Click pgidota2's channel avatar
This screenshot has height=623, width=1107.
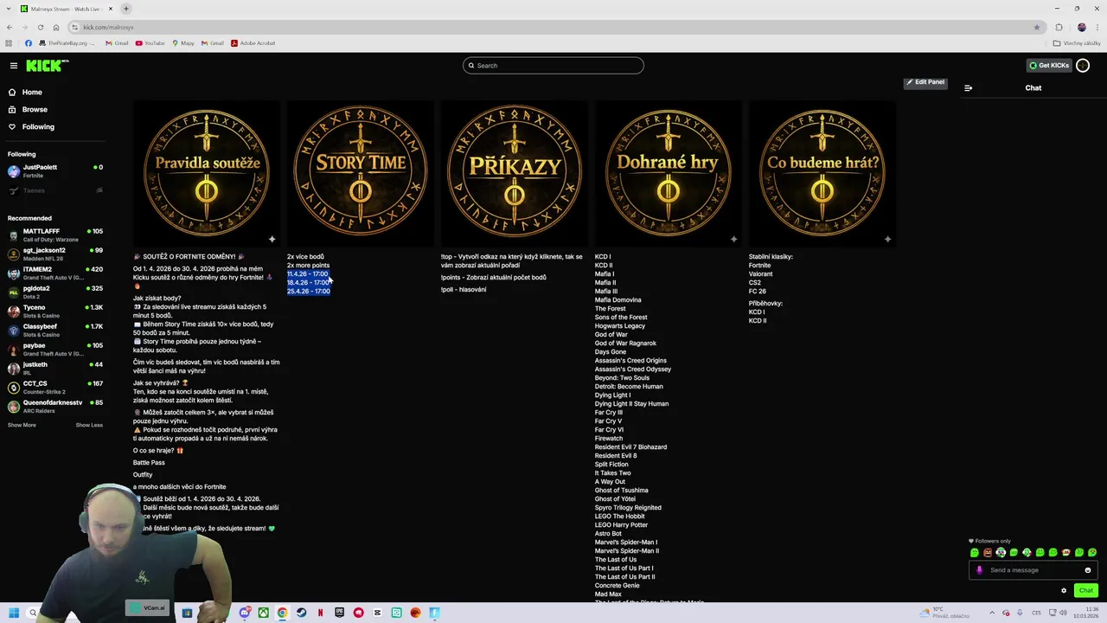point(14,292)
